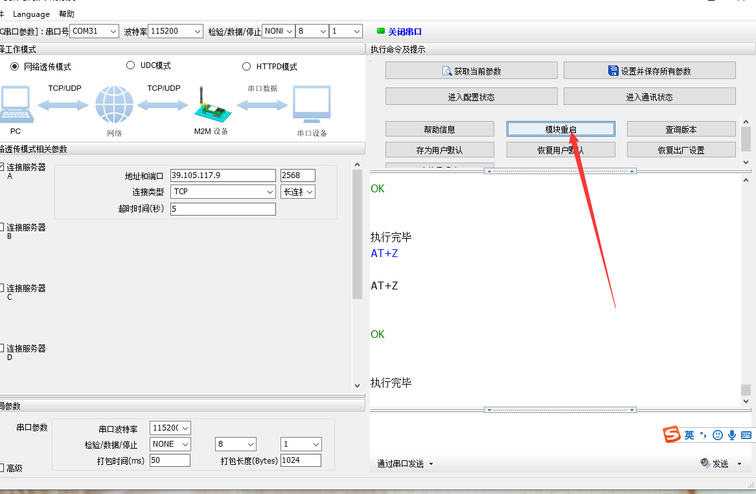The width and height of the screenshot is (756, 494).
Task: Open the Language menu
Action: coord(31,14)
